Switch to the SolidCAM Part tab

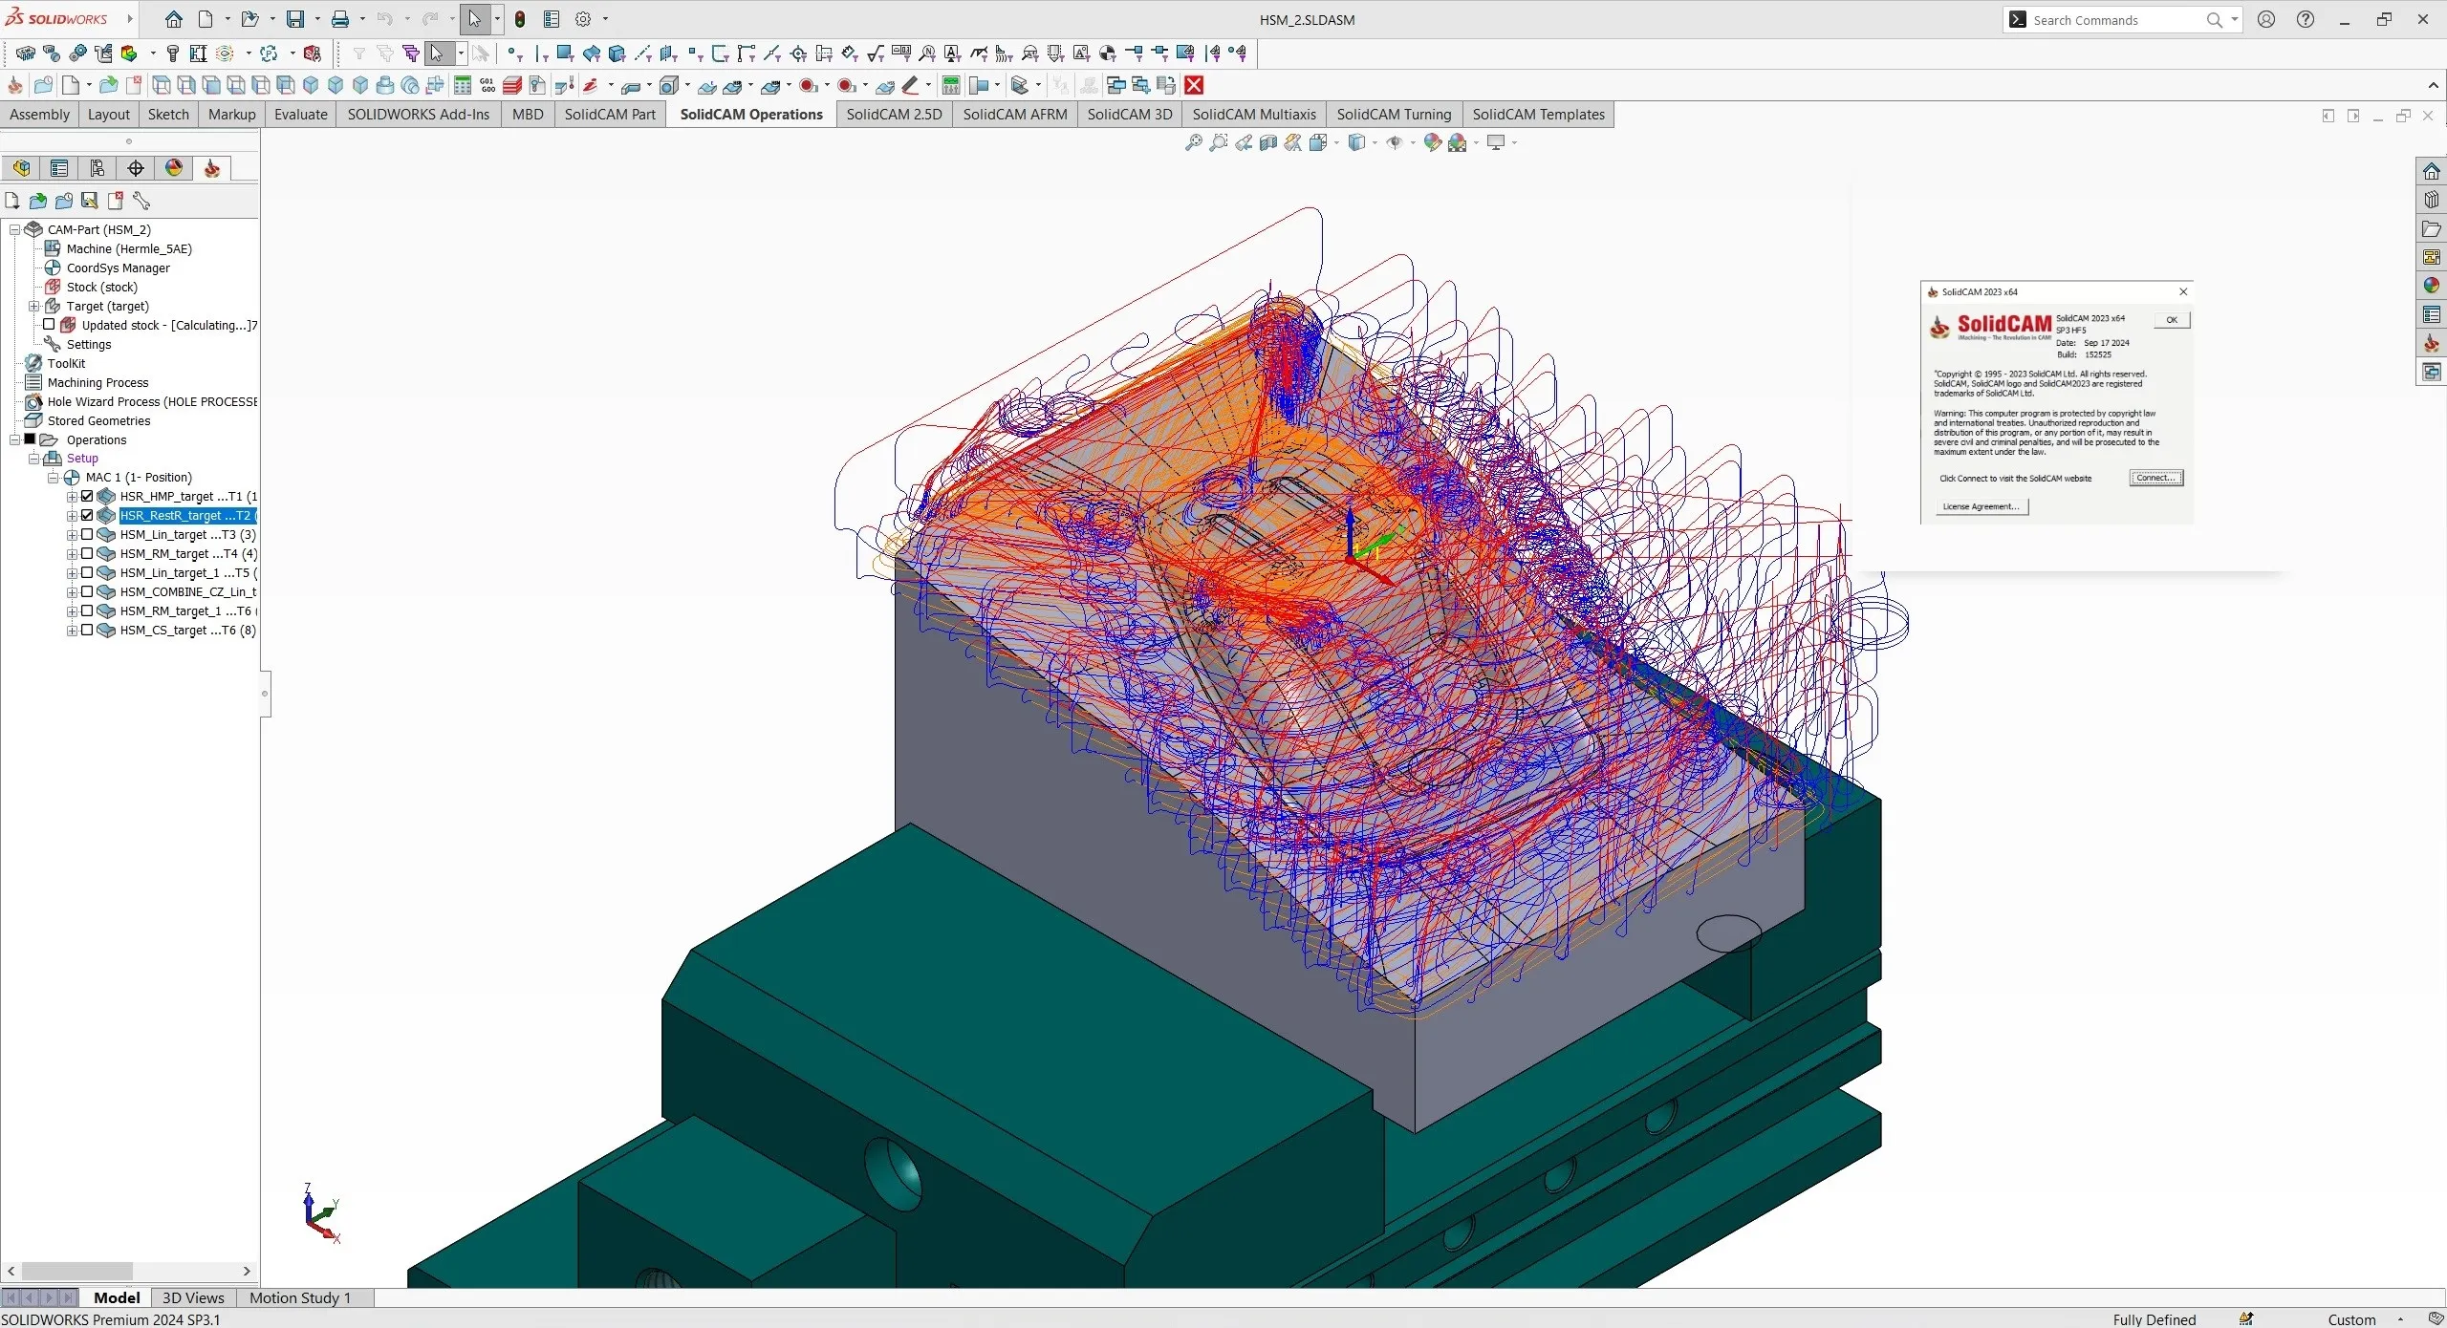tap(610, 114)
